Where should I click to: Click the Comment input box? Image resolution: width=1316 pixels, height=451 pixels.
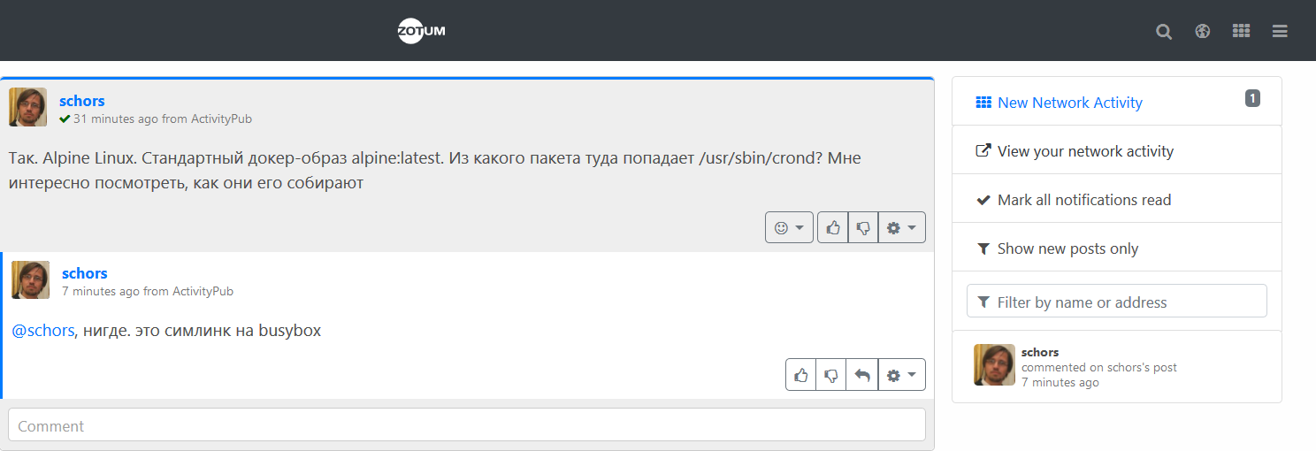tap(467, 425)
